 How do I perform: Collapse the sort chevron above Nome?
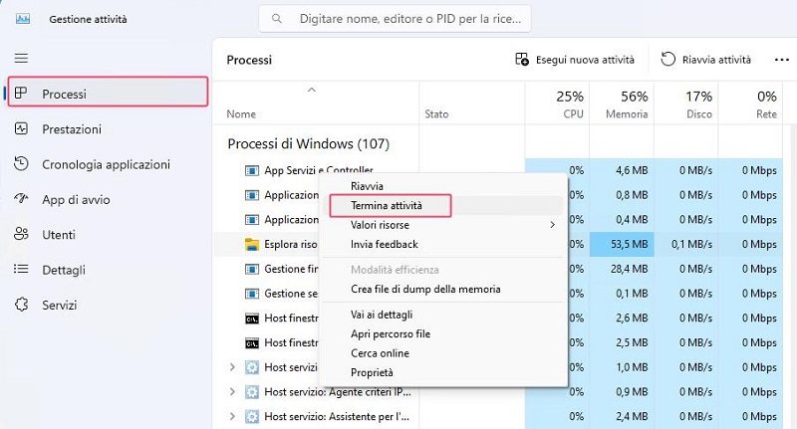[311, 90]
